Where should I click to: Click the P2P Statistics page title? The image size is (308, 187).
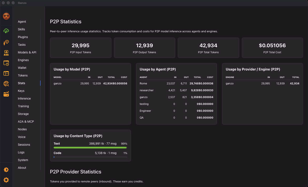(66, 22)
